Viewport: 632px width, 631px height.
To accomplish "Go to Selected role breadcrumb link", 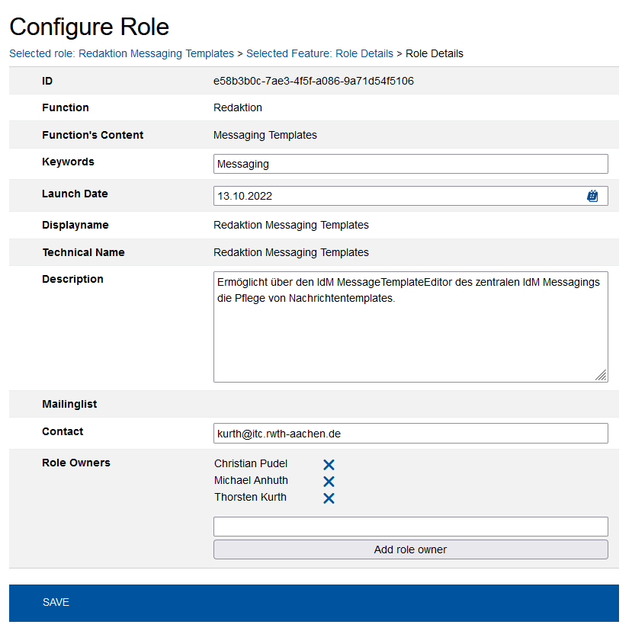I will coord(121,53).
